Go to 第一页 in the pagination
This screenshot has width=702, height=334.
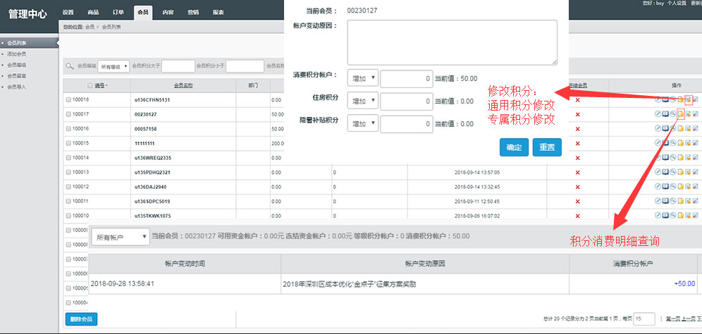tap(672, 318)
